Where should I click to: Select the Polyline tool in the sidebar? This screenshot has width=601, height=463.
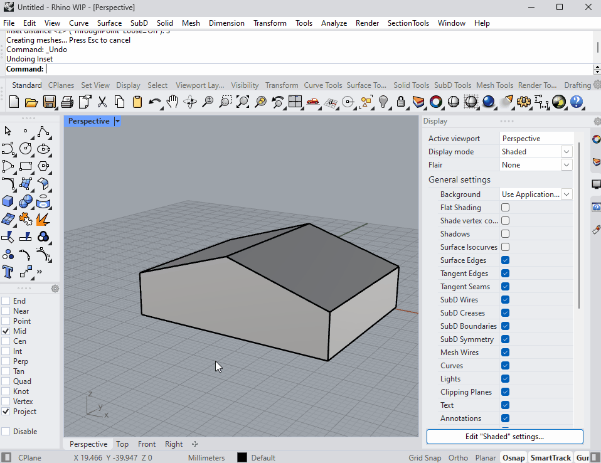click(x=43, y=132)
